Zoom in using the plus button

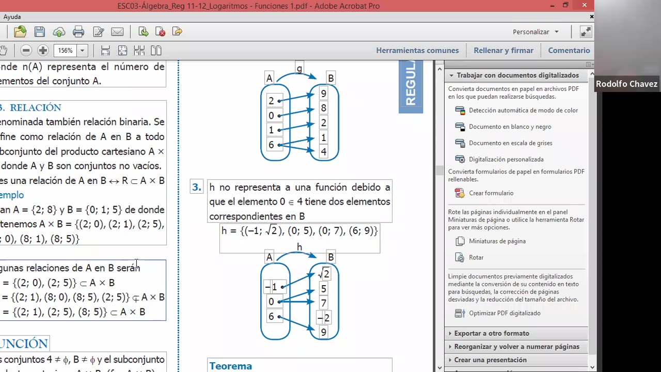43,51
